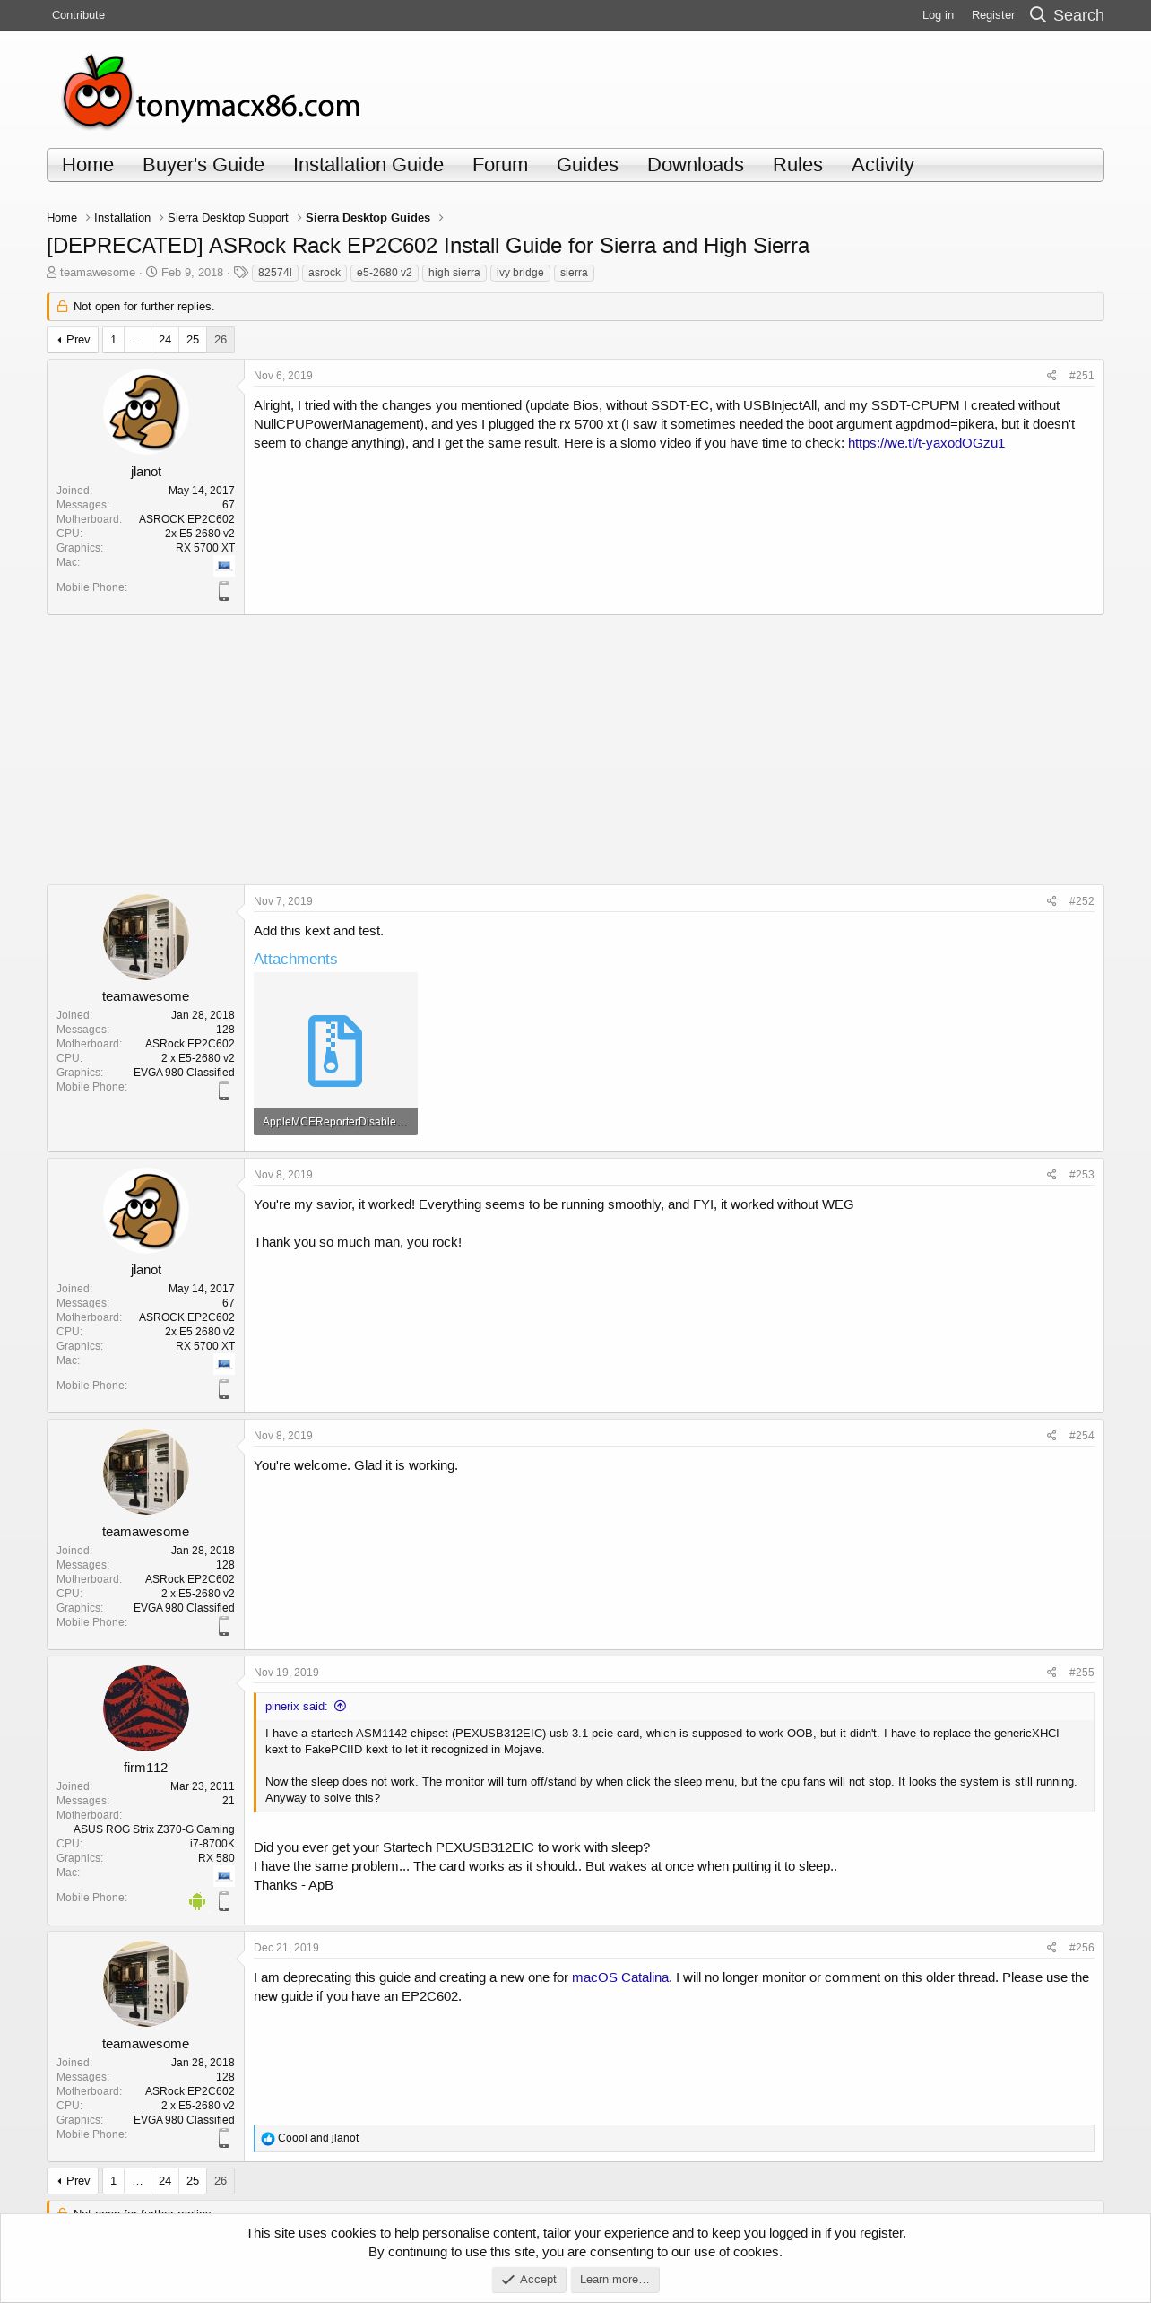Expand the ellipsis in bottom pagination
Viewport: 1151px width, 2303px height.
pyautogui.click(x=137, y=2181)
